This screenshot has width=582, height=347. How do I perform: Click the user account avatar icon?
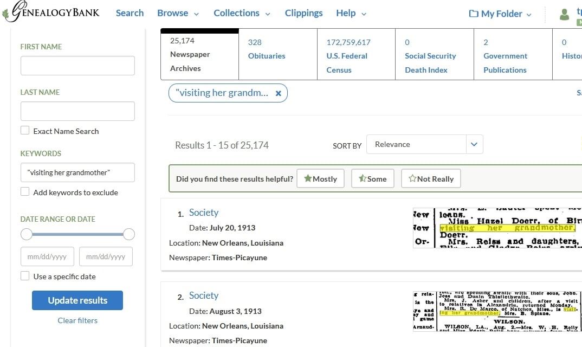(564, 14)
